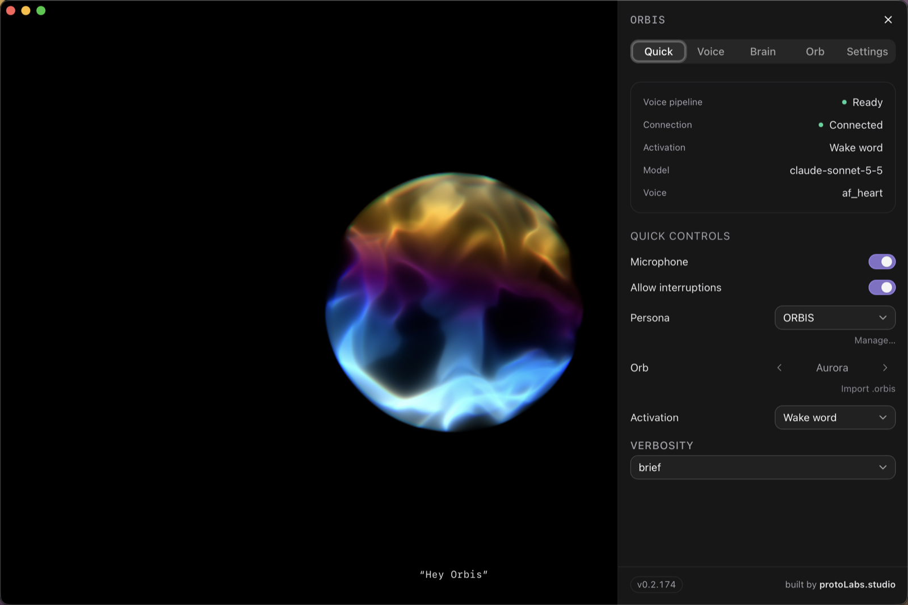Open the Brain tab
This screenshot has width=908, height=605.
[x=763, y=52]
